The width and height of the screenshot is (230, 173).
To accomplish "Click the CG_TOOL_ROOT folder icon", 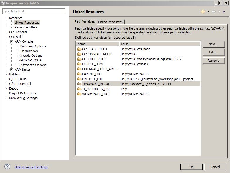I will tap(79, 59).
